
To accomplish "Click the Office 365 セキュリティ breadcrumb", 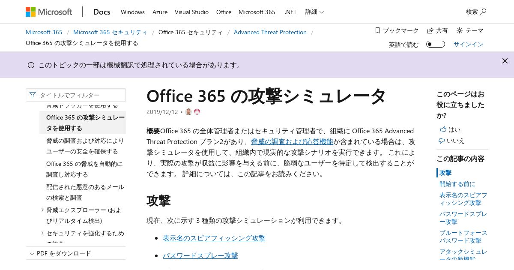I will (191, 32).
